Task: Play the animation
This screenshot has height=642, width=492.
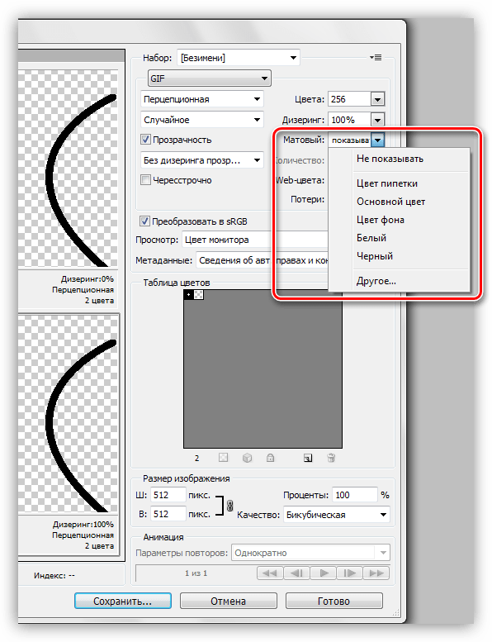Action: (324, 573)
